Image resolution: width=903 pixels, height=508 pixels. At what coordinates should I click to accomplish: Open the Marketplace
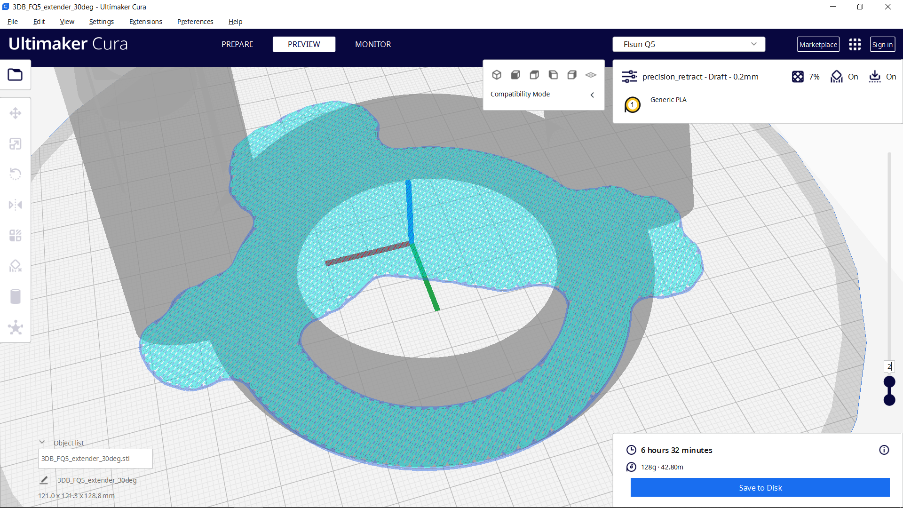click(818, 44)
